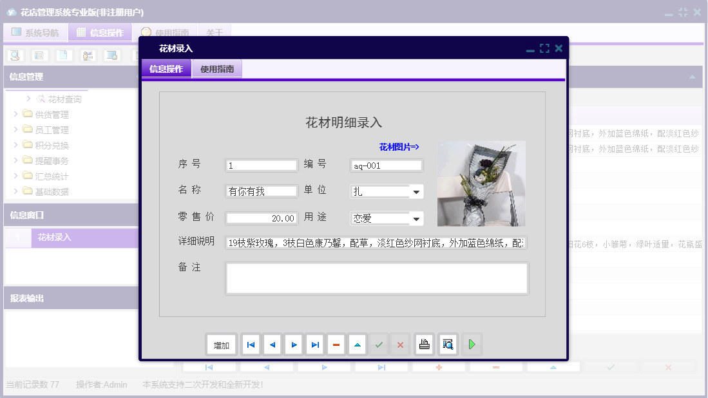Switch to the 系统导航 tab

(35, 32)
